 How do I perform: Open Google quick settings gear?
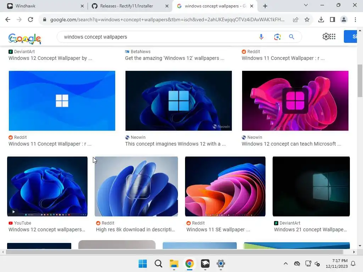pyautogui.click(x=326, y=36)
